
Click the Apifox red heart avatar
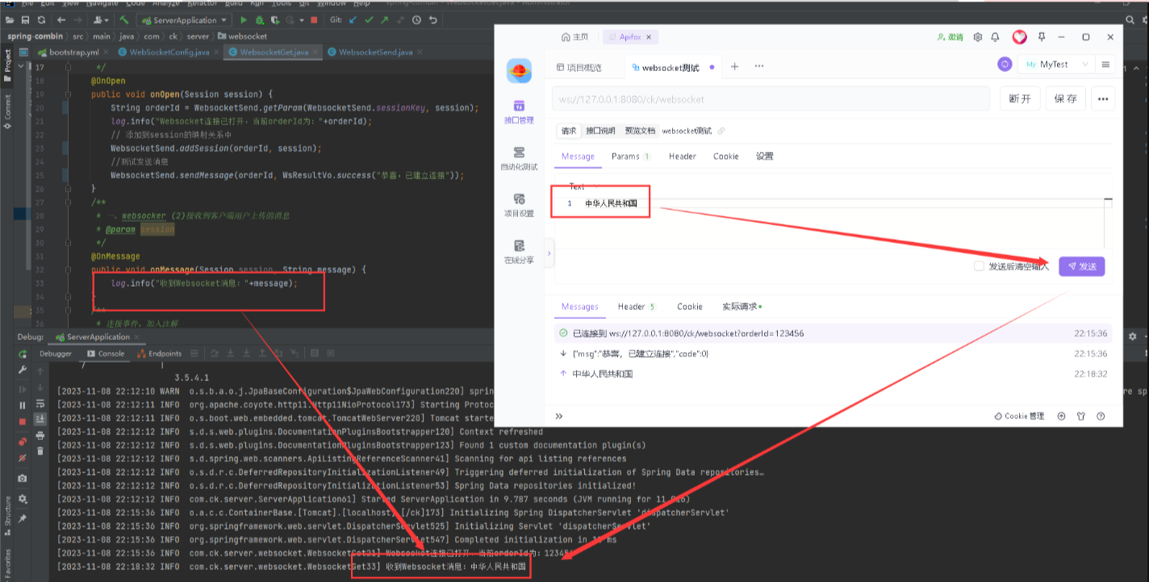pyautogui.click(x=1020, y=37)
